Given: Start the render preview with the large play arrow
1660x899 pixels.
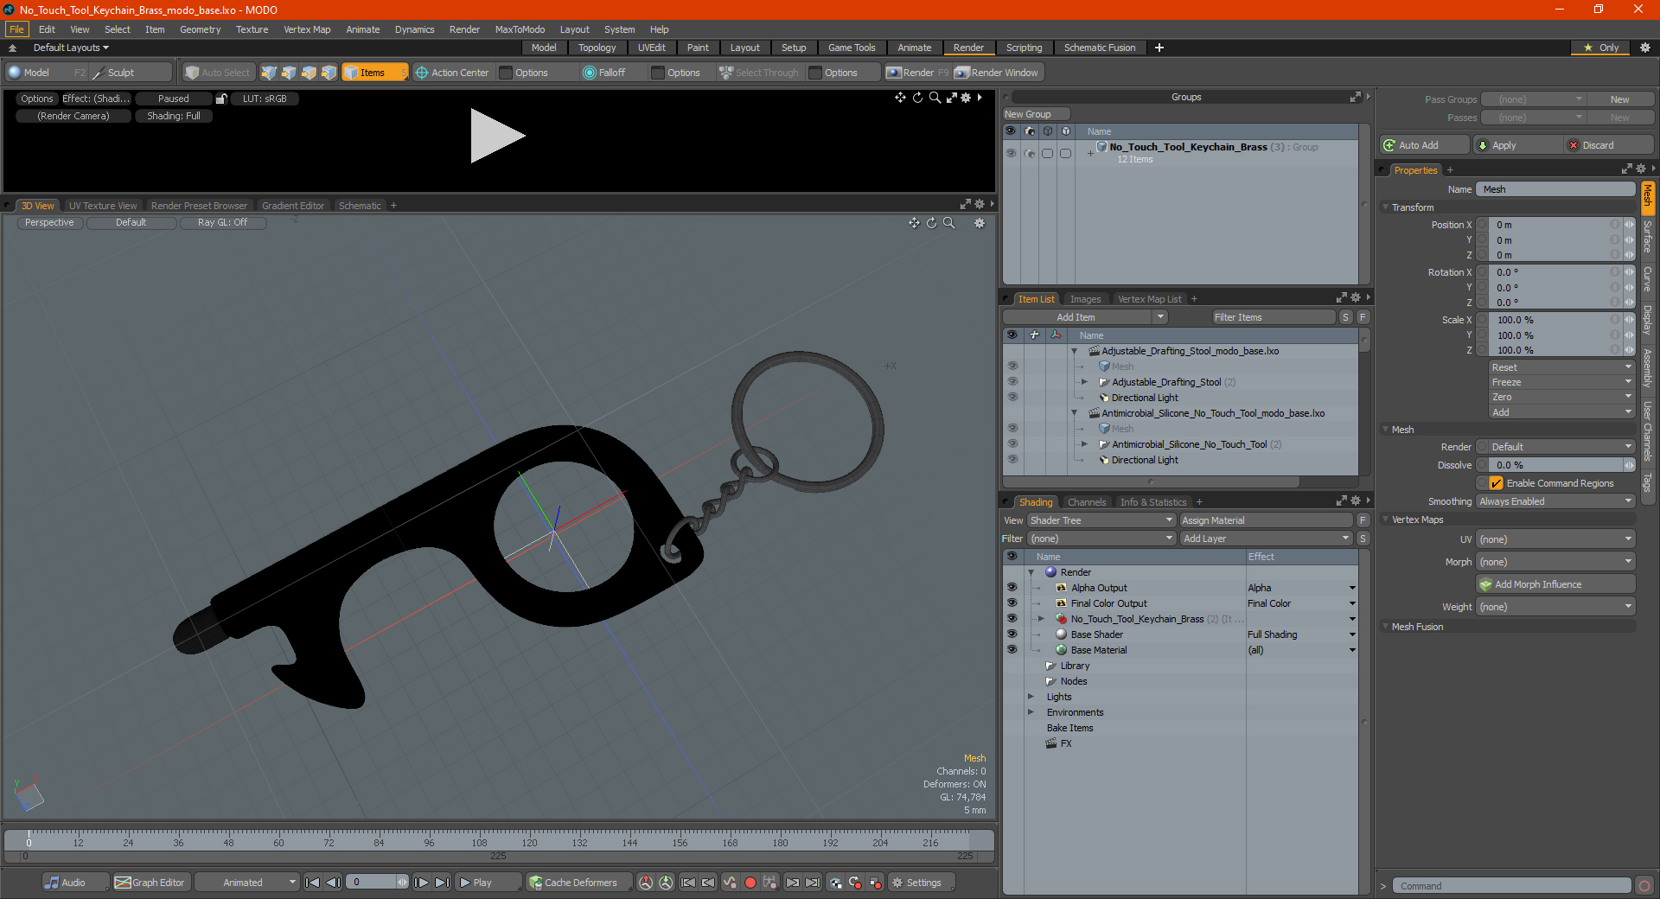Looking at the screenshot, I should pos(497,136).
